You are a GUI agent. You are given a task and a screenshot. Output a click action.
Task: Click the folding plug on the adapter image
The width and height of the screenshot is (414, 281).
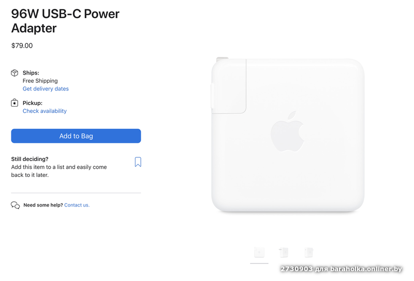pyautogui.click(x=229, y=85)
